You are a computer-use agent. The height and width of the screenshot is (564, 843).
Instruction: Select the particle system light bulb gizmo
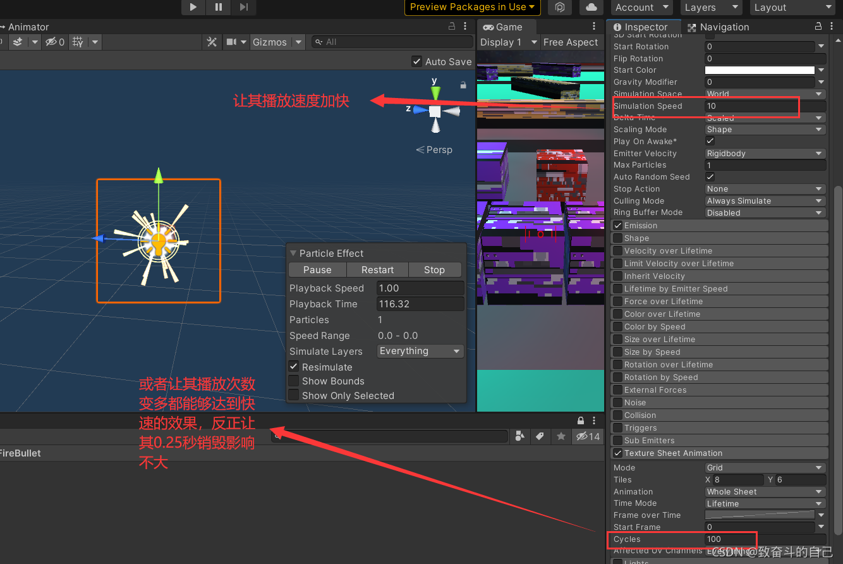[159, 240]
